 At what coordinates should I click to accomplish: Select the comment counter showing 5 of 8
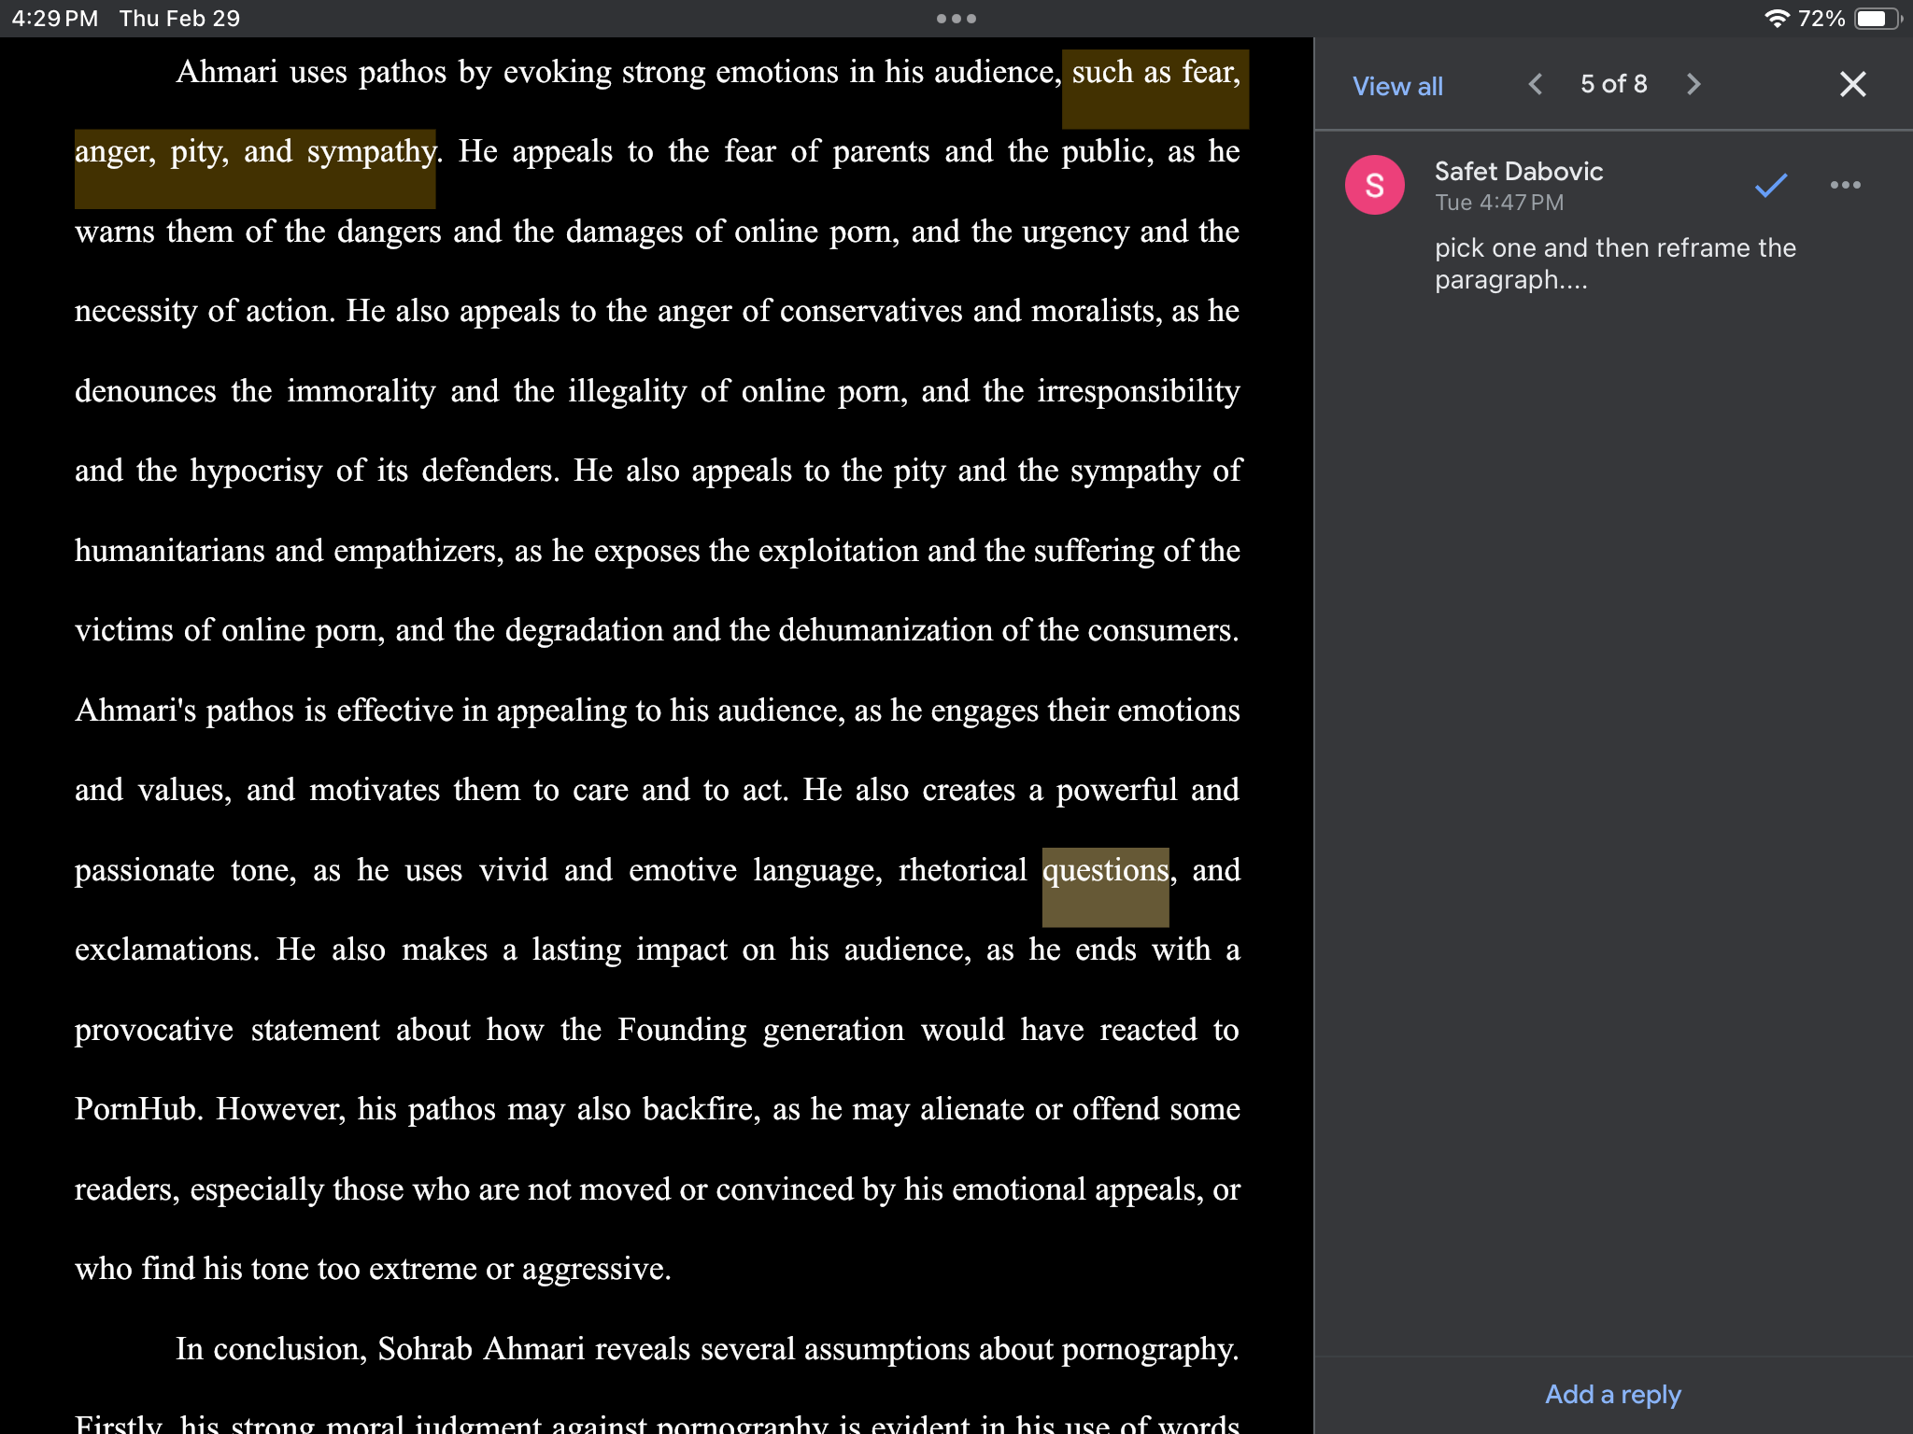1612,84
